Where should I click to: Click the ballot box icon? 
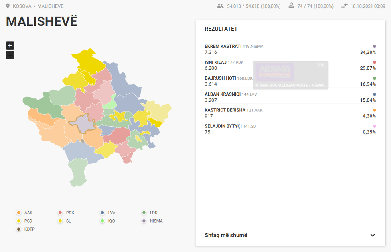[291, 6]
